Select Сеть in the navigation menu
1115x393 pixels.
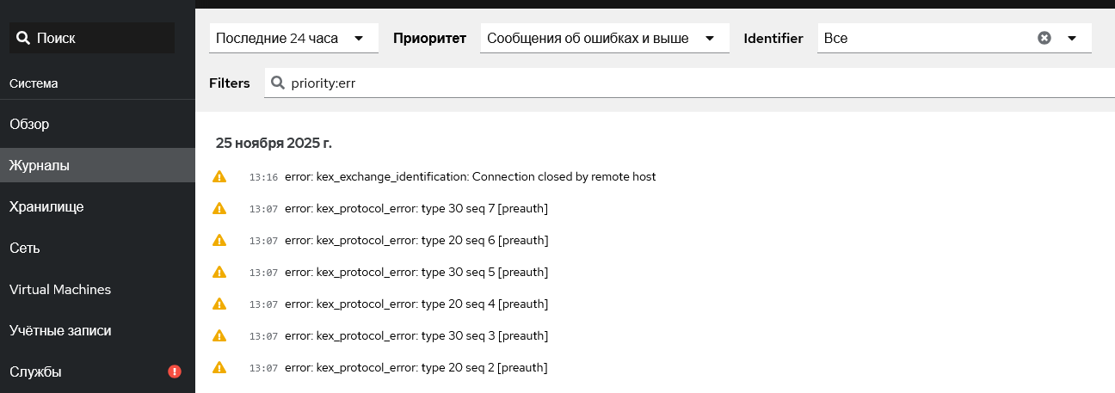pyautogui.click(x=25, y=248)
